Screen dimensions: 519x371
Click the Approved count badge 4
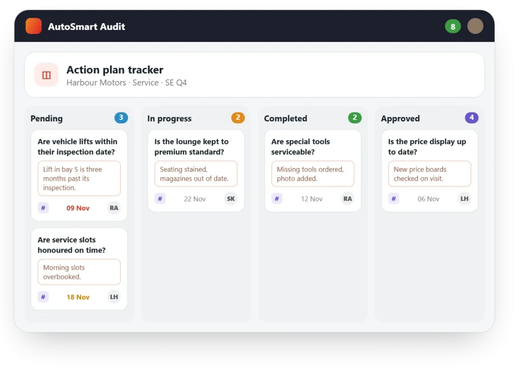(472, 117)
